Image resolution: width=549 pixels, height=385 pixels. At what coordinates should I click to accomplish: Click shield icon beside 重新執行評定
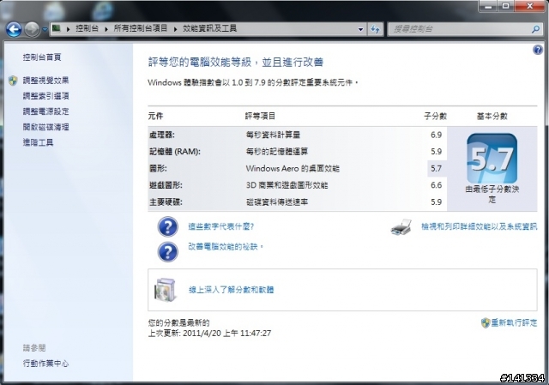tap(486, 323)
